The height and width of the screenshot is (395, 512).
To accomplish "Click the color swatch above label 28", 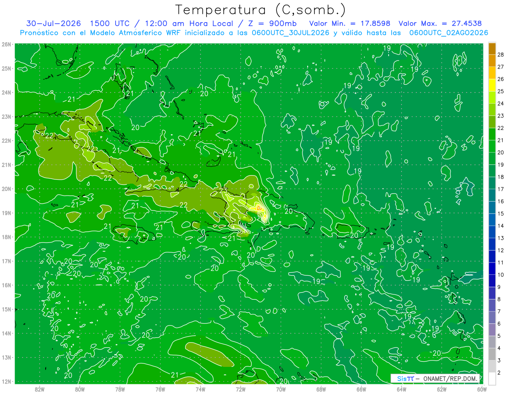I will (492, 49).
